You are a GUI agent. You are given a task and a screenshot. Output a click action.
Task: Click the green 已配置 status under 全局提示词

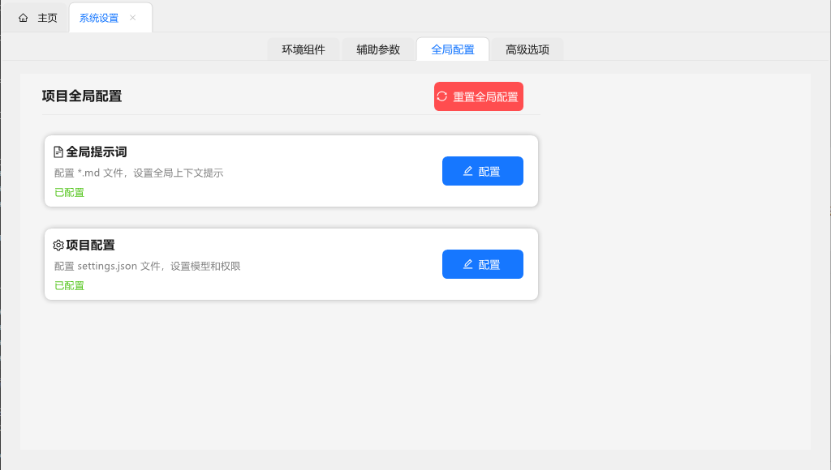click(69, 192)
